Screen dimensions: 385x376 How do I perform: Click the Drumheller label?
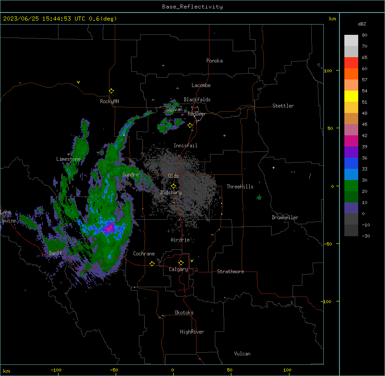[x=285, y=217]
